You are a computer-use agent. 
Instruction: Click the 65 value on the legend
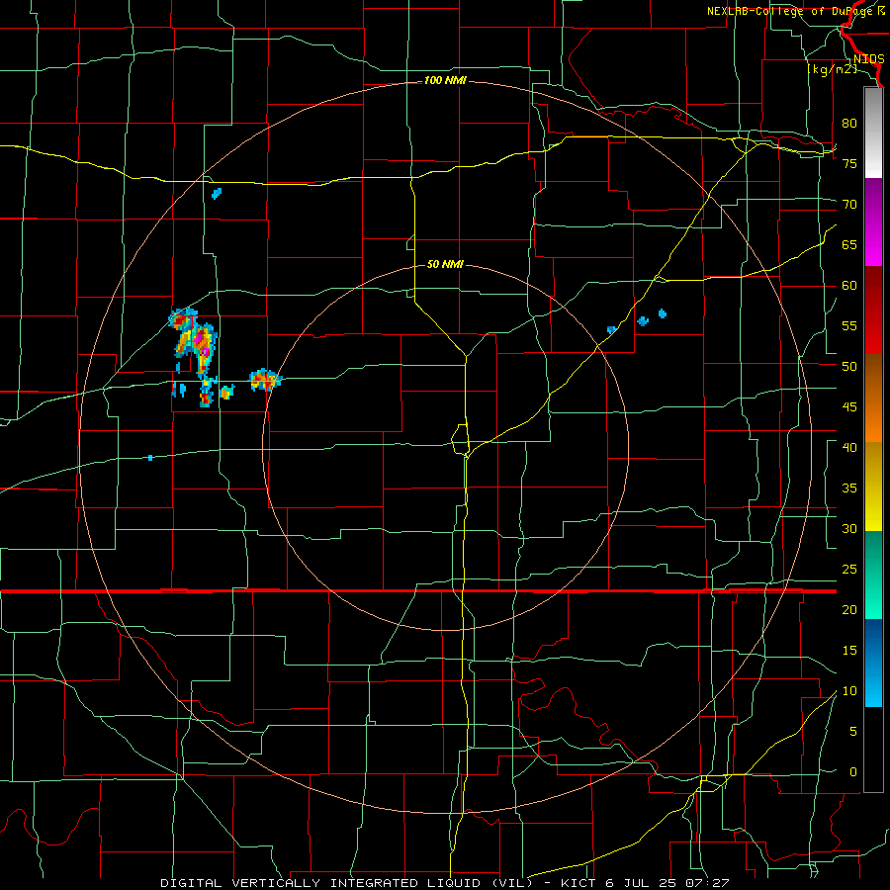point(849,244)
